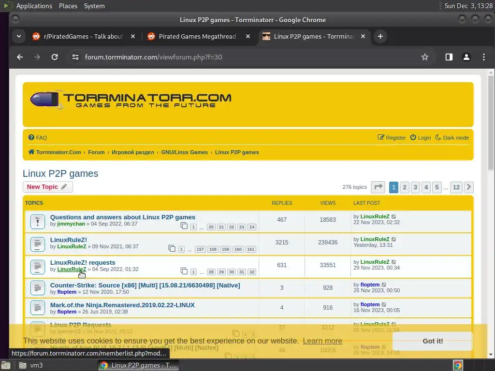The height and width of the screenshot is (371, 495).
Task: Toggle Dark mode
Action: pyautogui.click(x=452, y=138)
